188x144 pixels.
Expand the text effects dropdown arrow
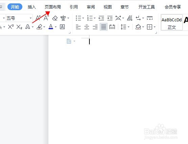(33, 27)
